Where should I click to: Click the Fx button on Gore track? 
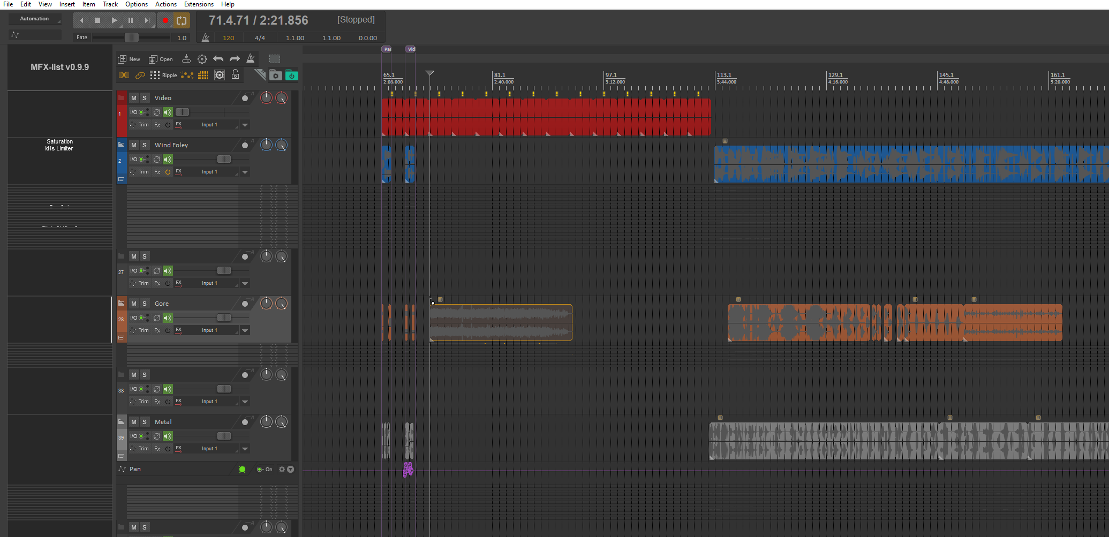[x=157, y=330]
